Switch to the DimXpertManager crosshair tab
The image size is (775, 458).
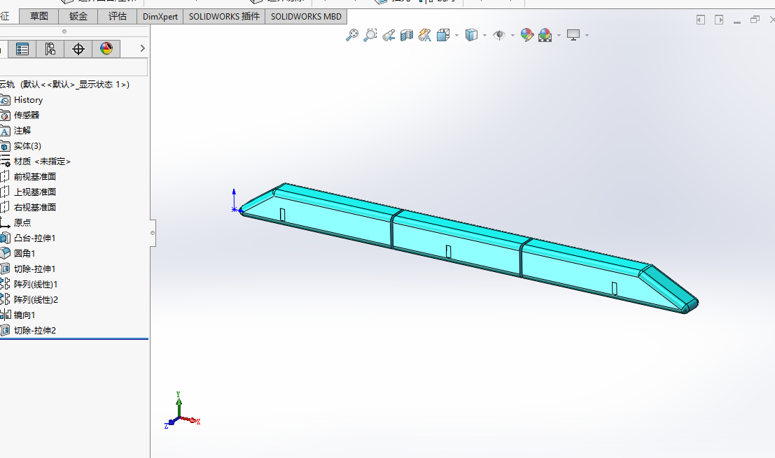(x=78, y=49)
